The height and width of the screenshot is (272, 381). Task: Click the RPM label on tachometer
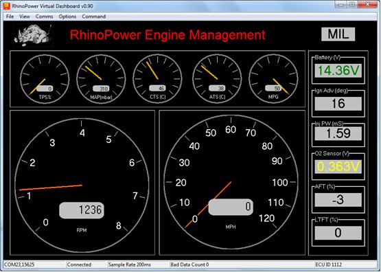82,230
